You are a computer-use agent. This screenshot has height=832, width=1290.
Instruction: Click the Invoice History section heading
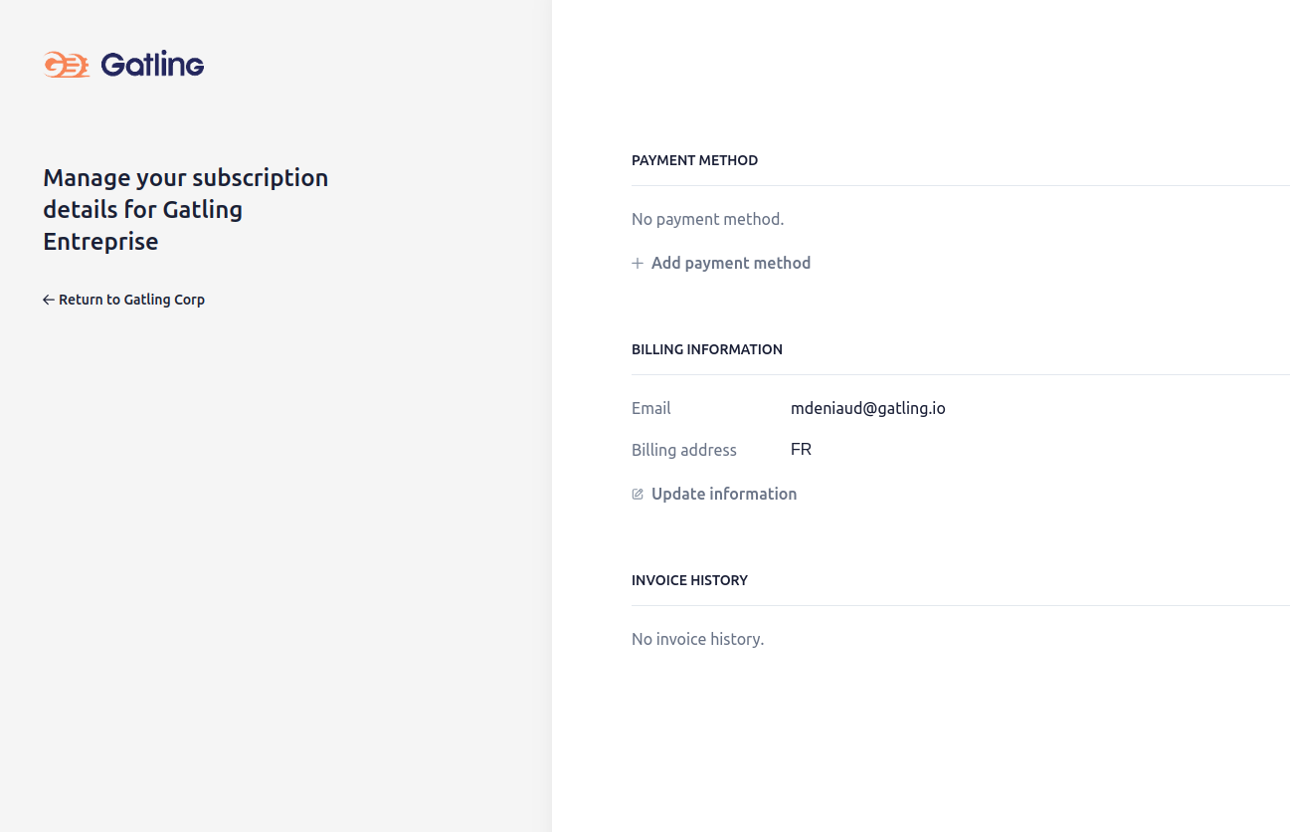coord(689,580)
